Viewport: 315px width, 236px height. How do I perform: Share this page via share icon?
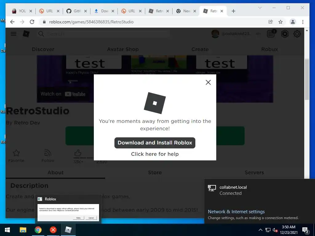pos(271,22)
